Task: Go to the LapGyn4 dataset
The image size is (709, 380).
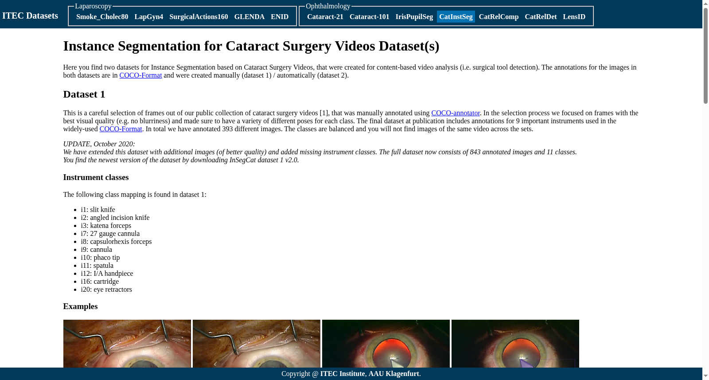Action: [149, 17]
